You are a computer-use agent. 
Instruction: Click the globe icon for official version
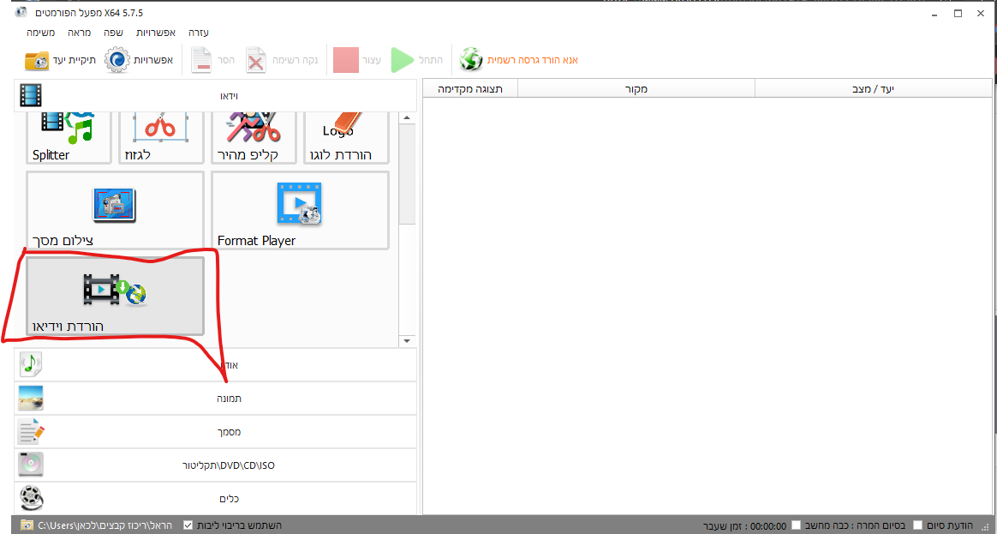[471, 60]
